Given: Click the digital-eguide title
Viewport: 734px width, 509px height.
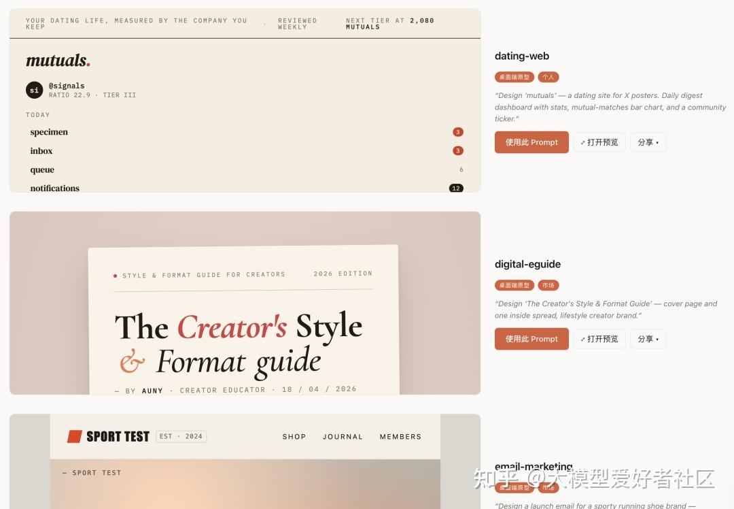Looking at the screenshot, I should click(x=527, y=264).
